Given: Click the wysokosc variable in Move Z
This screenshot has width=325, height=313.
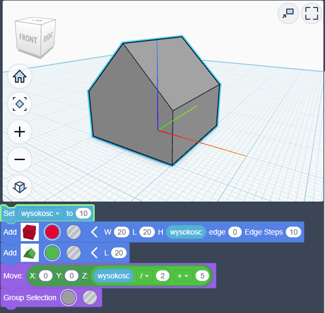Looking at the screenshot, I should (x=113, y=276).
